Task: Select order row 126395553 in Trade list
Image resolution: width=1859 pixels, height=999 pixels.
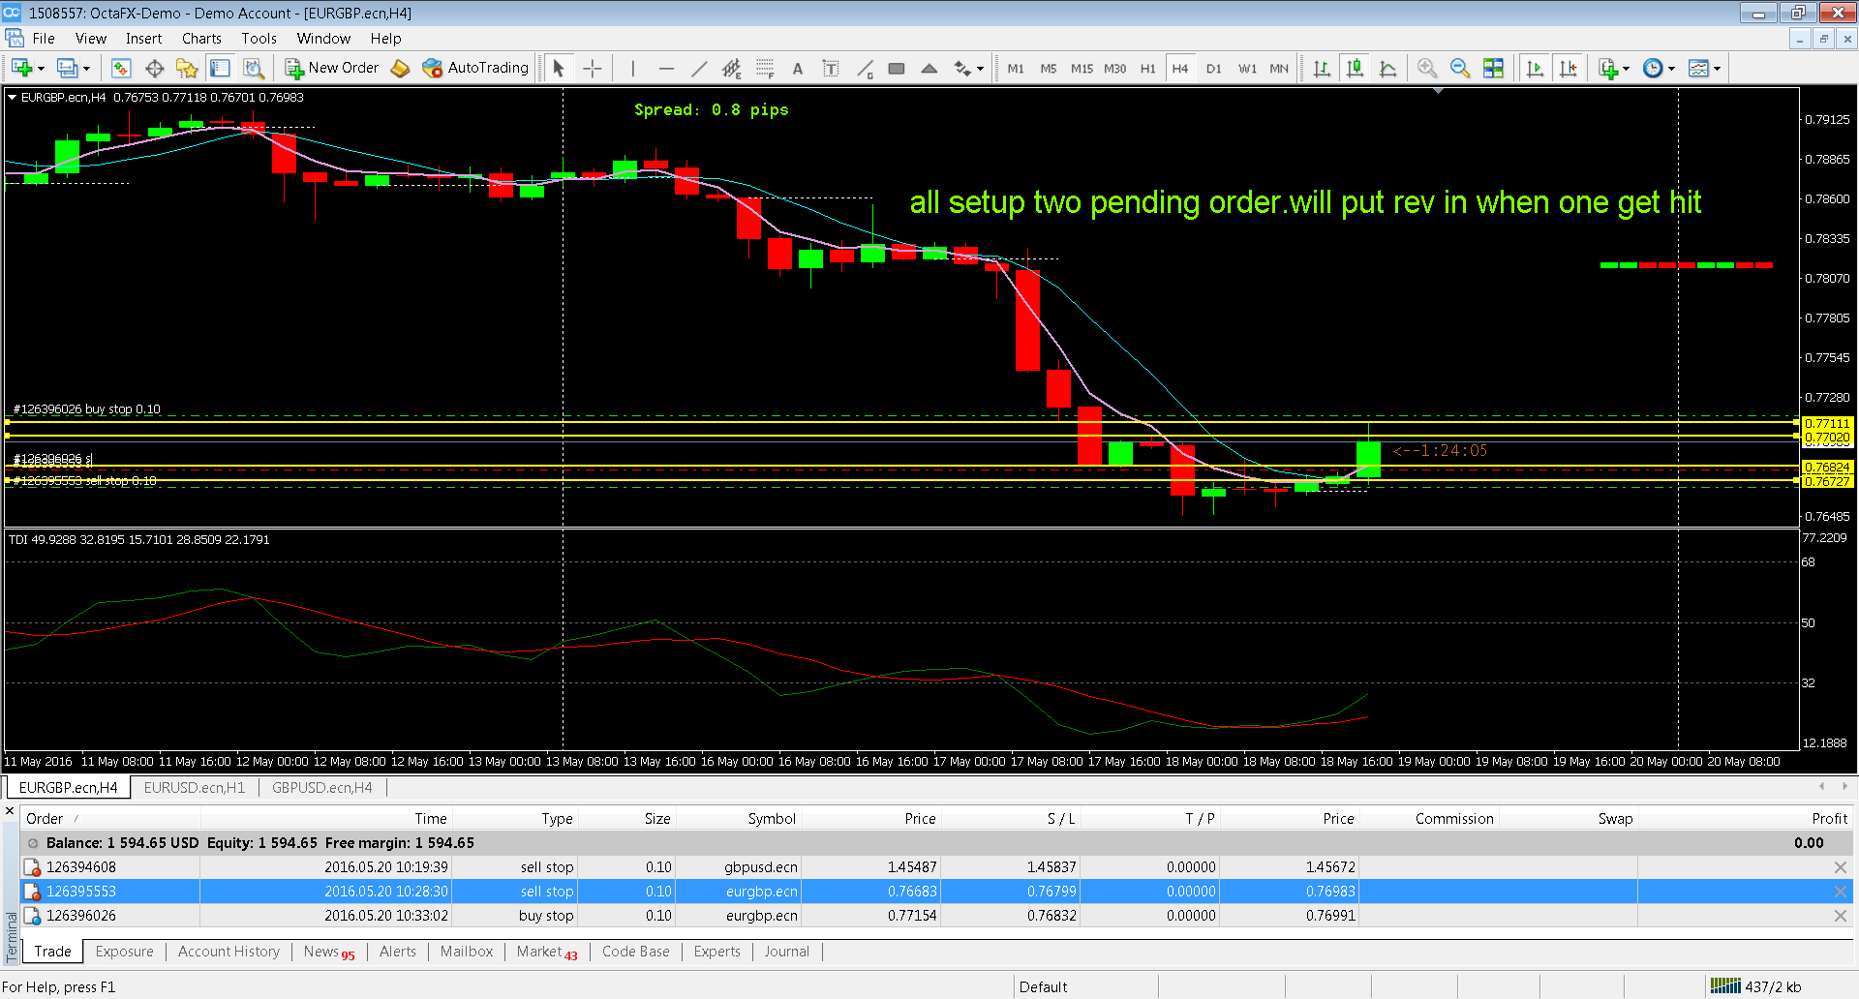Action: 937,892
